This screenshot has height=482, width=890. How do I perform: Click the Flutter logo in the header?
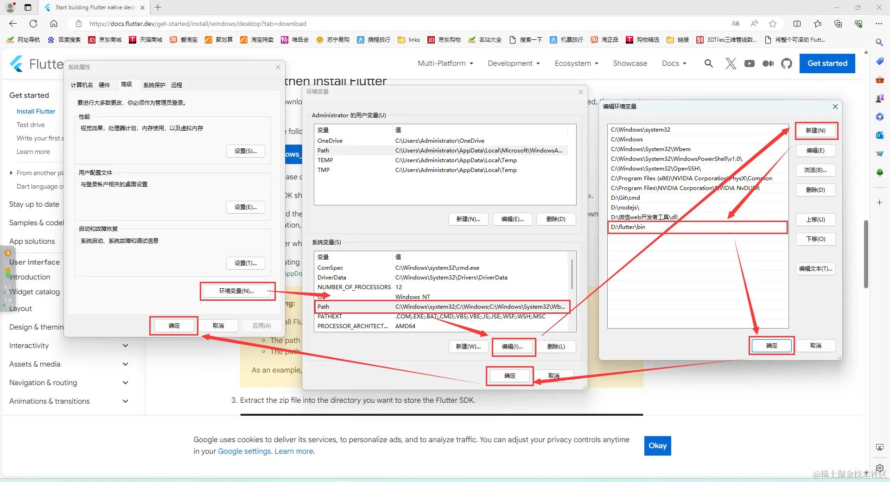click(36, 64)
